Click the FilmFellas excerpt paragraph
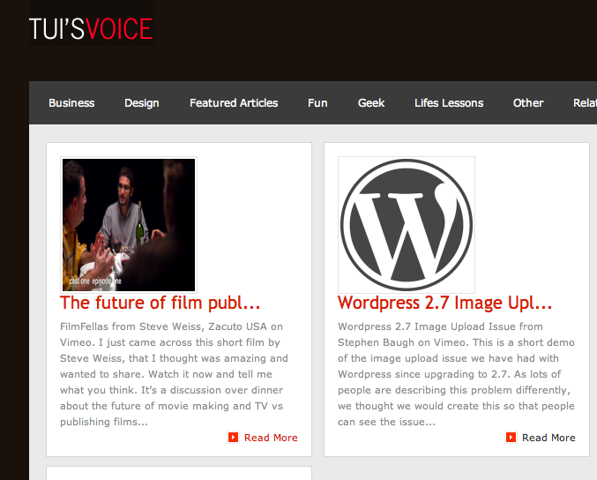Viewport: 597px width, 480px height. tap(175, 374)
